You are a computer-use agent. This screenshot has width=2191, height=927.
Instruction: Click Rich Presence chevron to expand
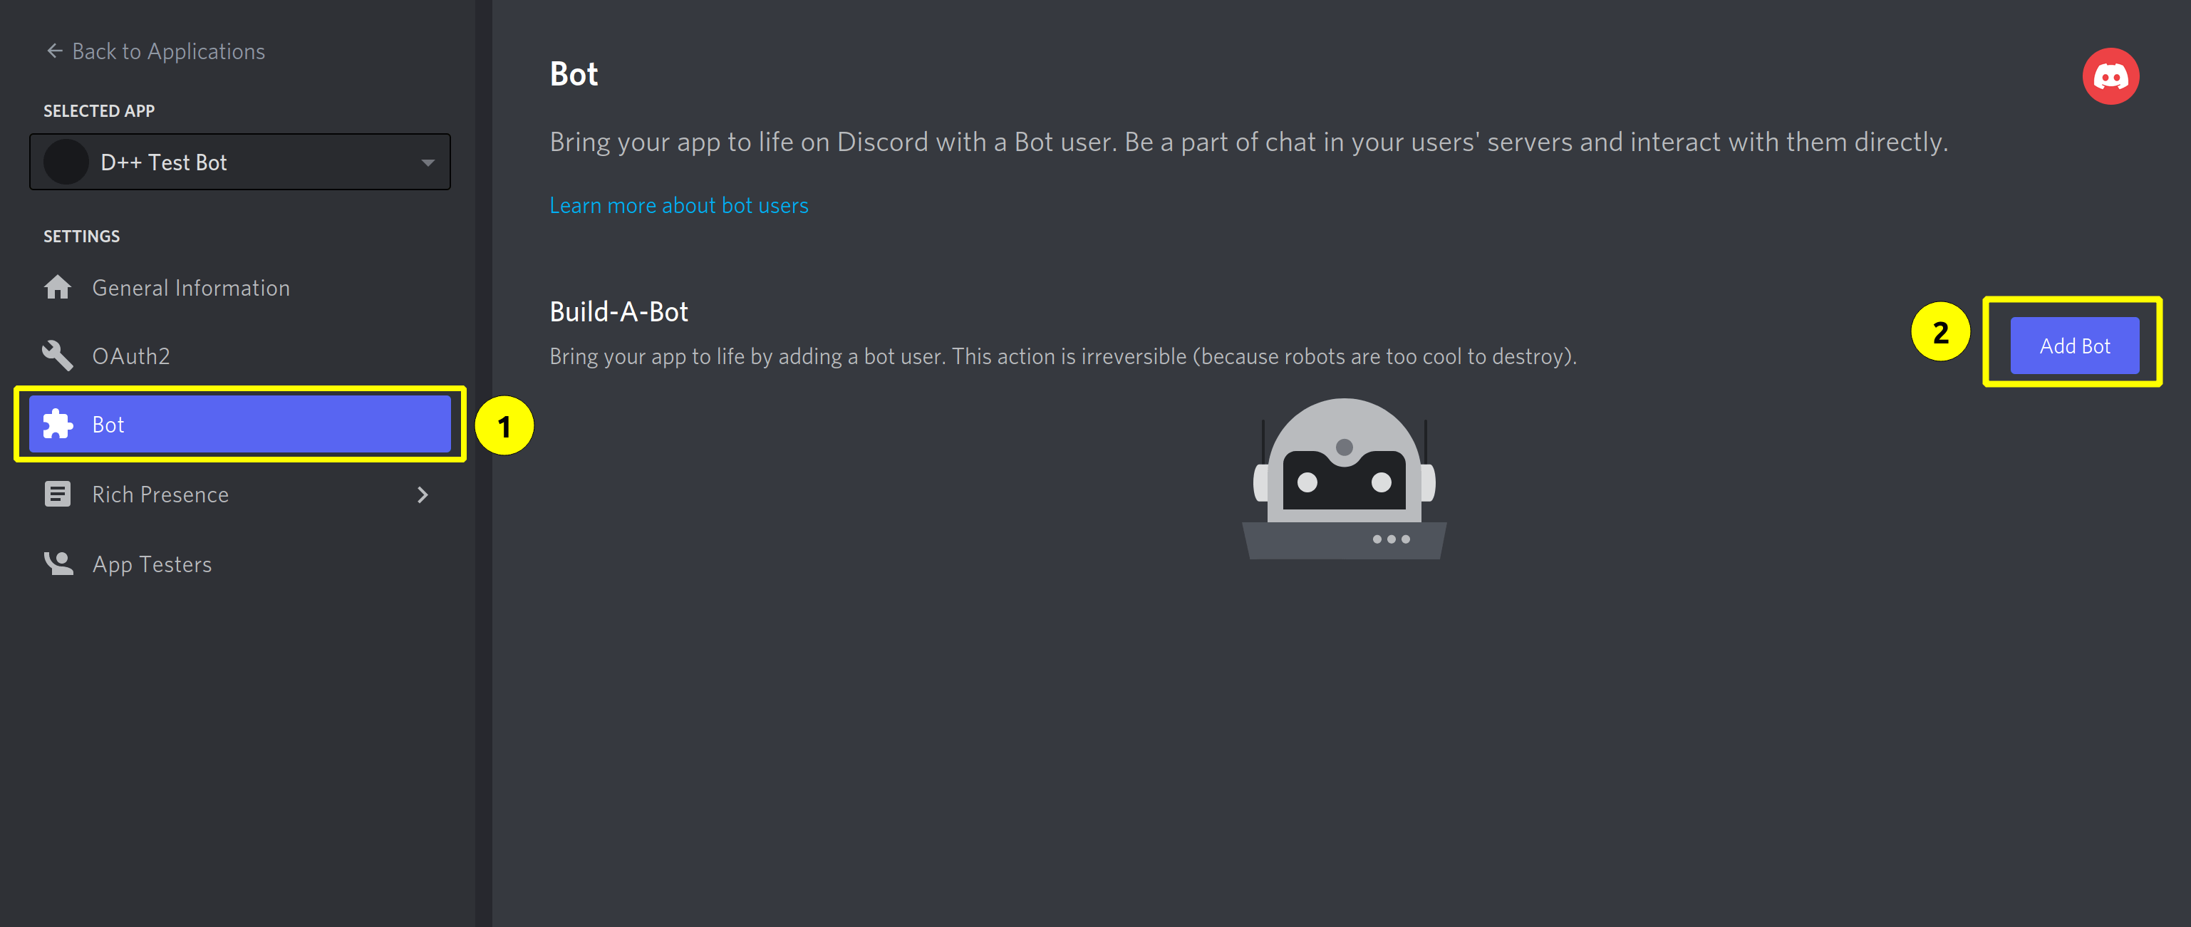[x=425, y=494]
